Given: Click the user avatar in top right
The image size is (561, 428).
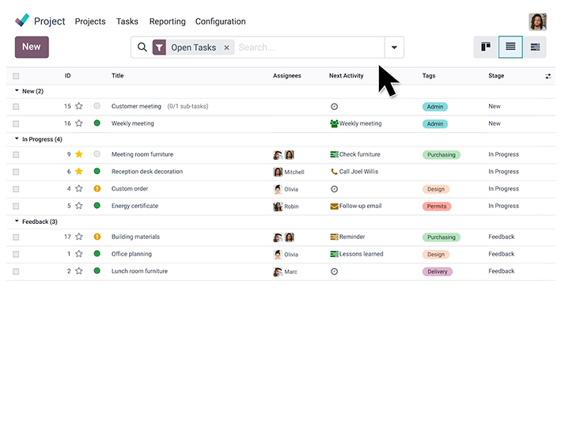Looking at the screenshot, I should 537,21.
